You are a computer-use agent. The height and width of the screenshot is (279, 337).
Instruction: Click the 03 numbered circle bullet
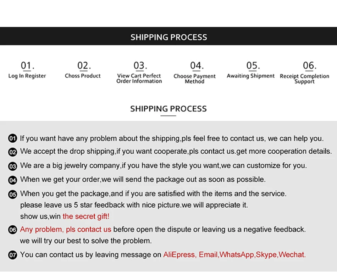(12, 166)
